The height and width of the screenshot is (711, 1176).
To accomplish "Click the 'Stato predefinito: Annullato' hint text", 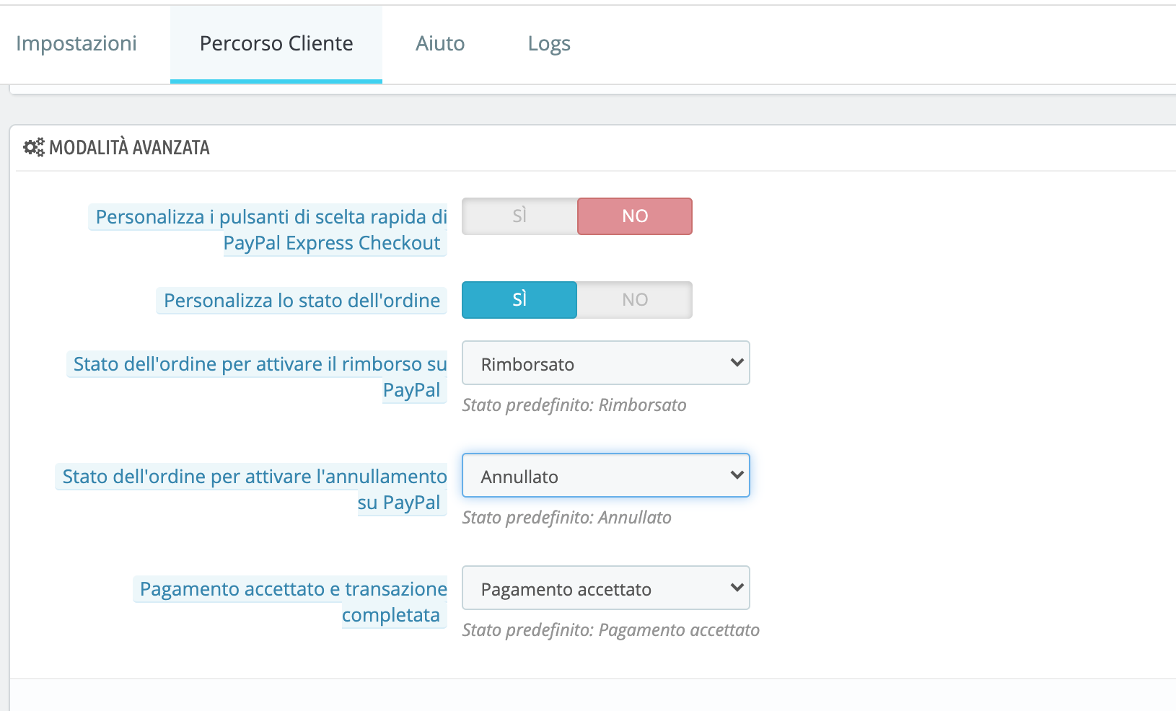I will pos(567,518).
